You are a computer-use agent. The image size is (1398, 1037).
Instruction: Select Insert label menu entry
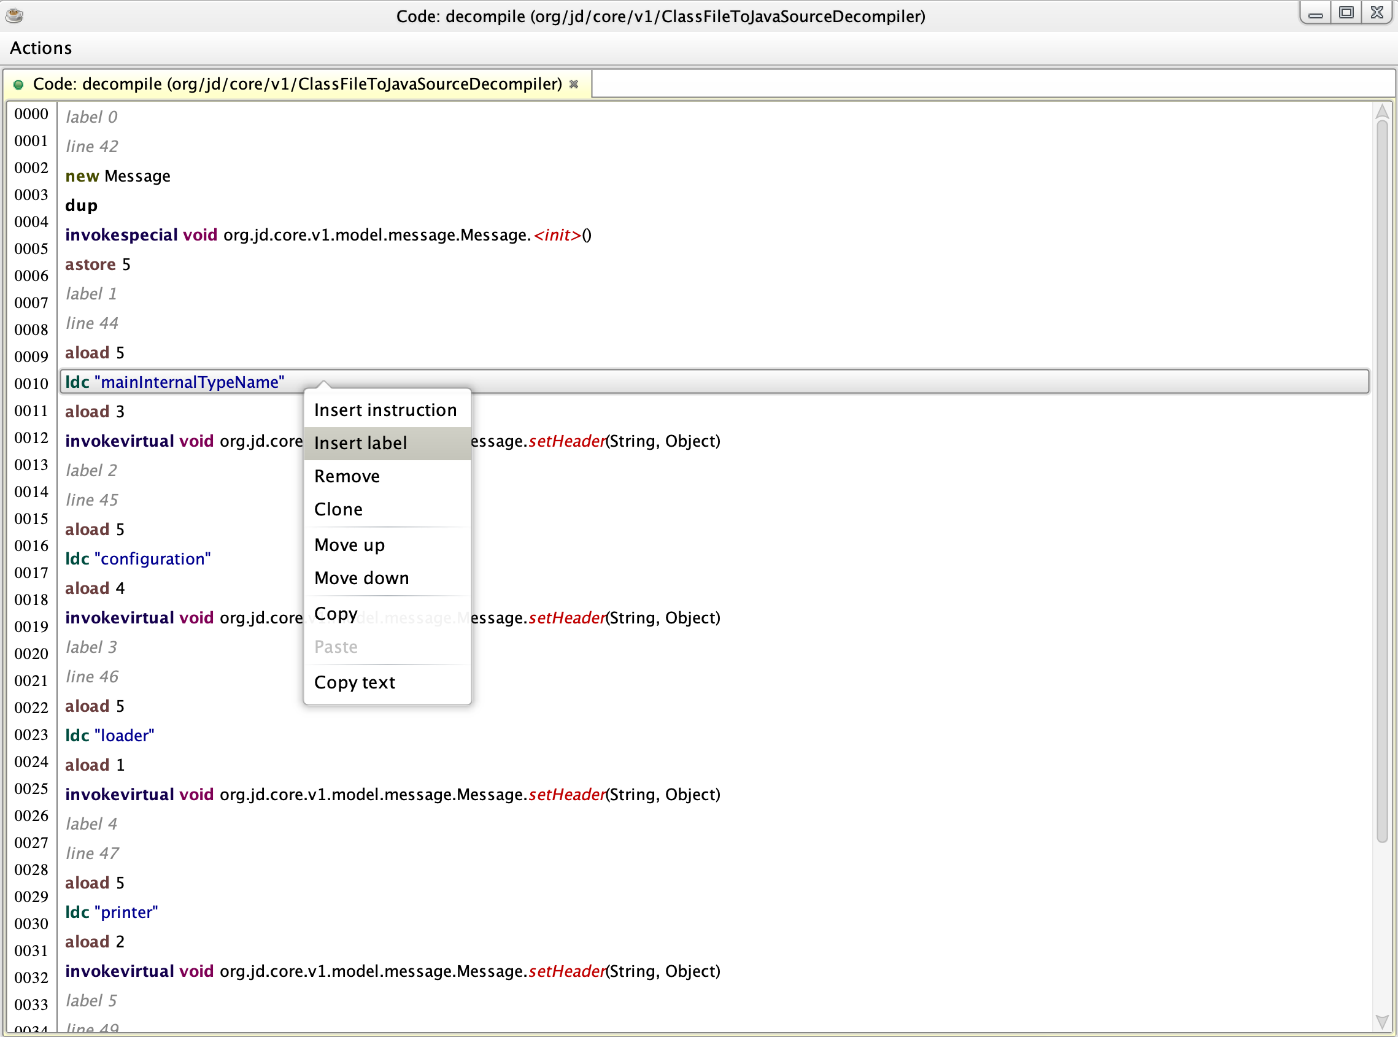tap(361, 443)
